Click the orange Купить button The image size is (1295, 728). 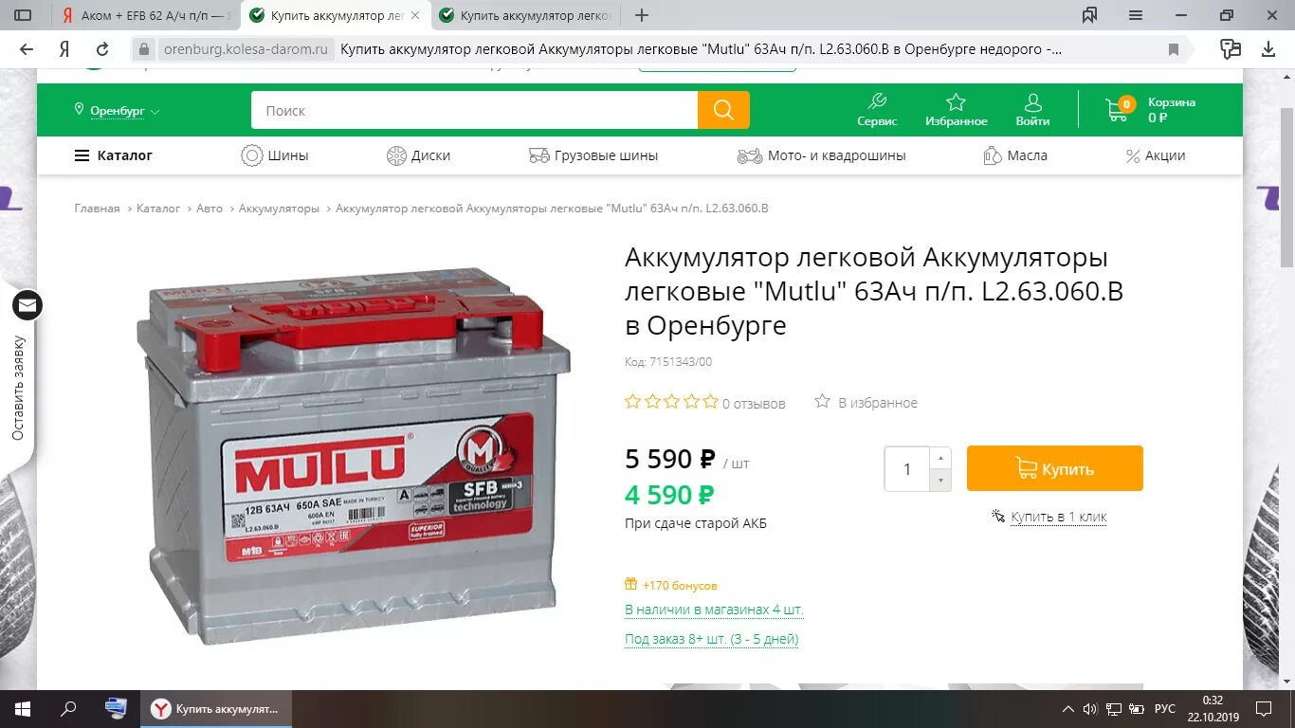click(x=1055, y=468)
